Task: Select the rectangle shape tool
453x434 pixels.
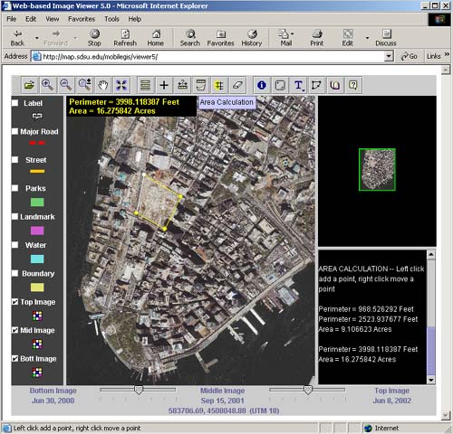Action: point(280,85)
